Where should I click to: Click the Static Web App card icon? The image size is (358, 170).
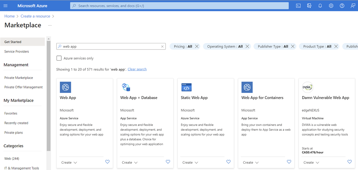tap(187, 87)
